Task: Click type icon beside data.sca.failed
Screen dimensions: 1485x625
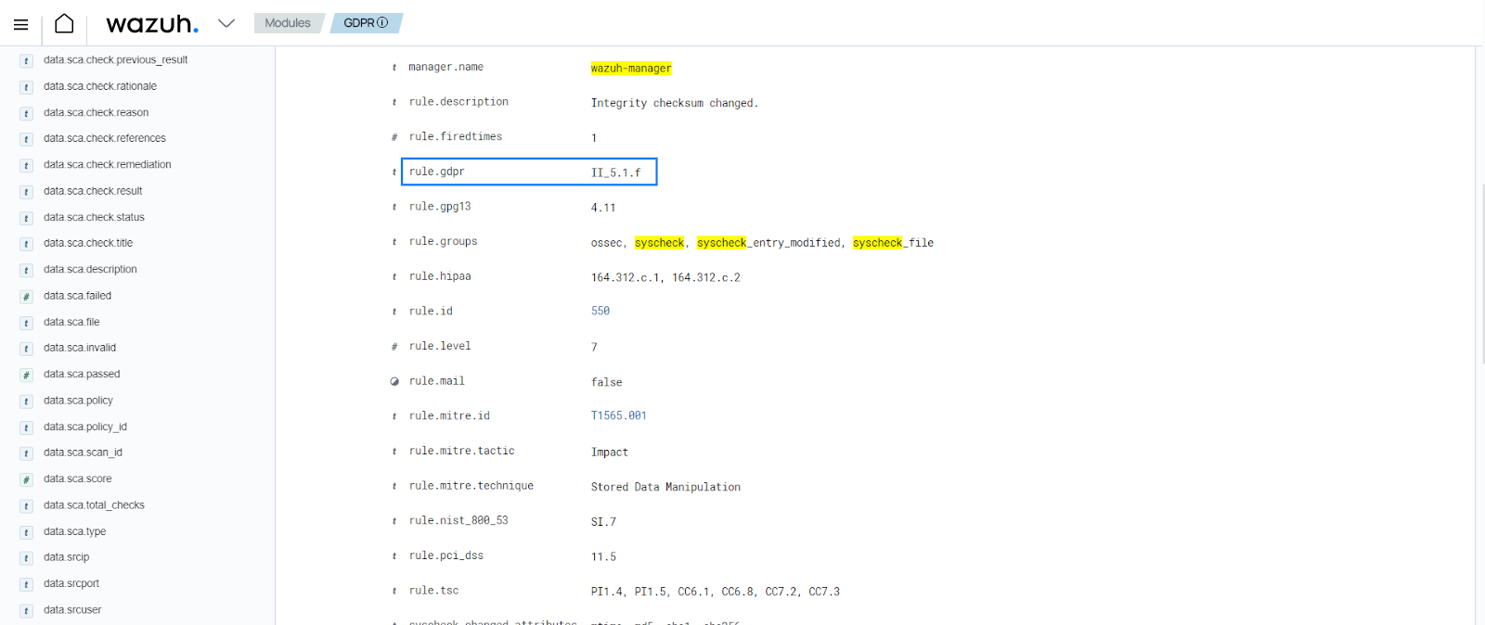Action: [26, 297]
